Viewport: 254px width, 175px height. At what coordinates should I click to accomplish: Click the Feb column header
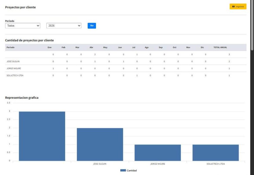[x=63, y=47]
